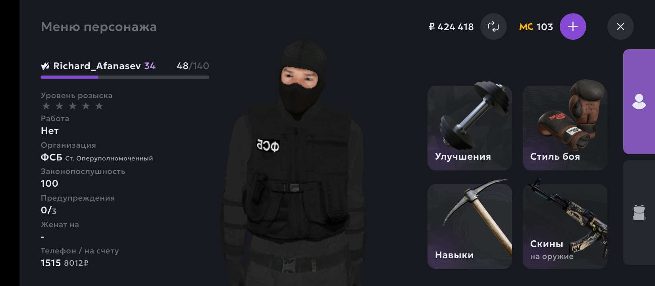
Task: Click the fifth wanted level star
Action: (99, 106)
